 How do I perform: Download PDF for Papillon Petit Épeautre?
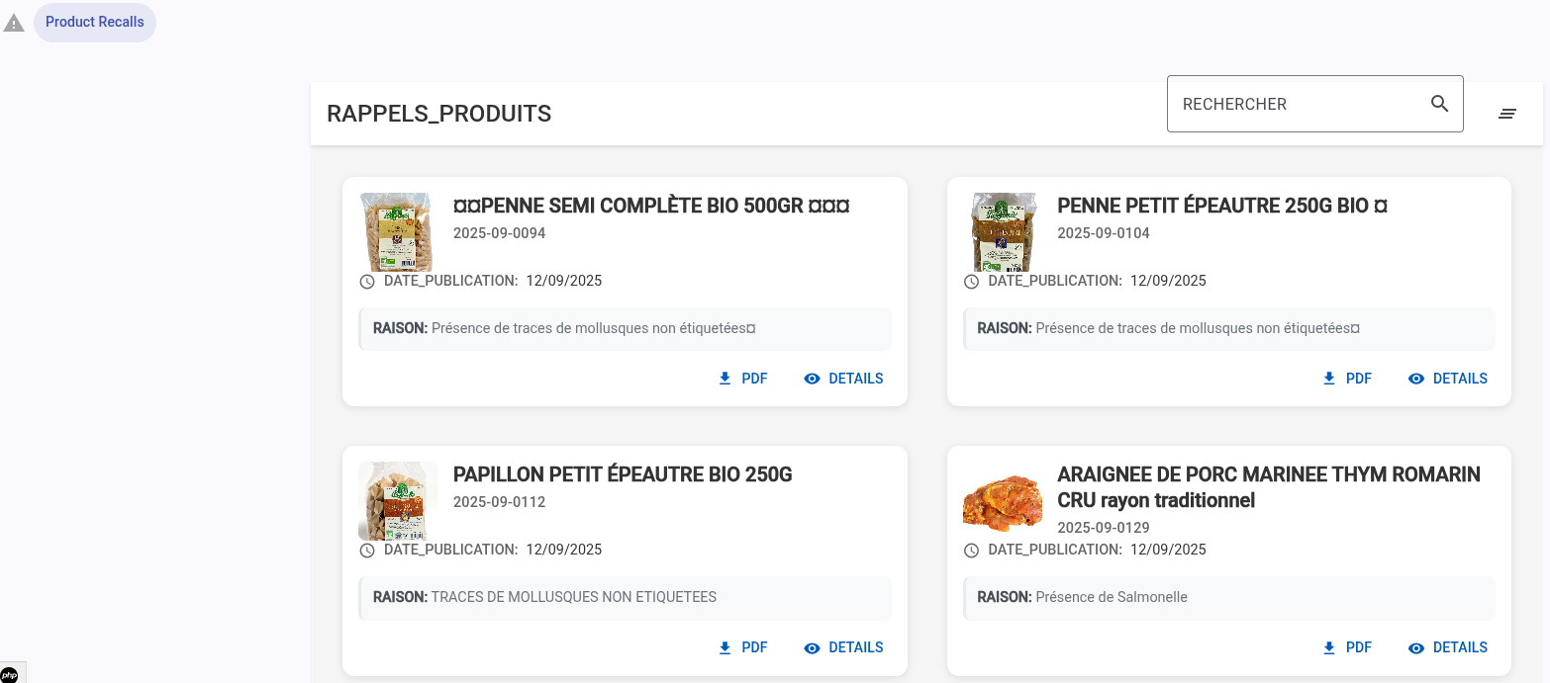[742, 647]
